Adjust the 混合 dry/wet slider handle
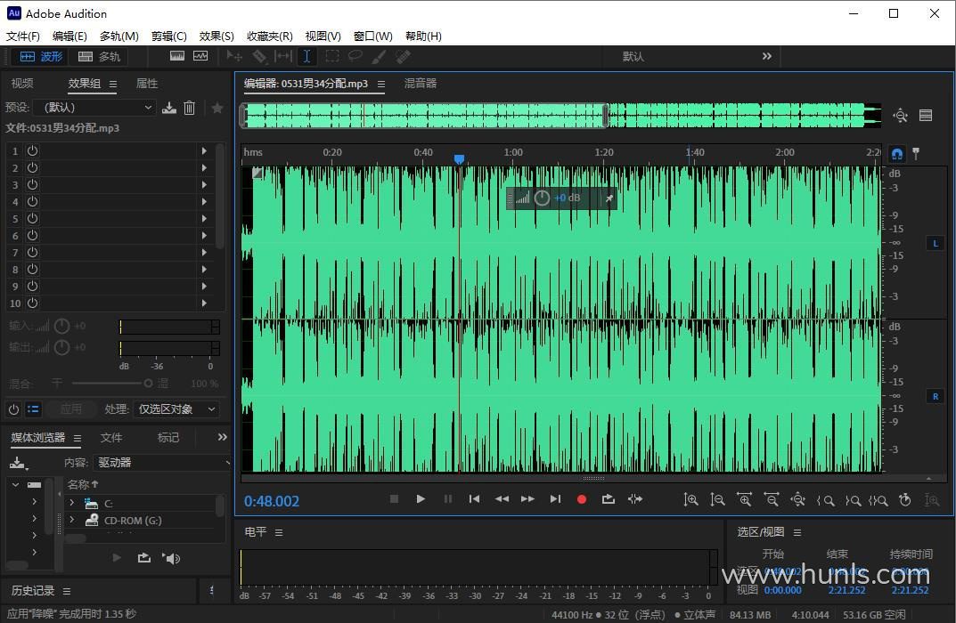 pyautogui.click(x=148, y=383)
